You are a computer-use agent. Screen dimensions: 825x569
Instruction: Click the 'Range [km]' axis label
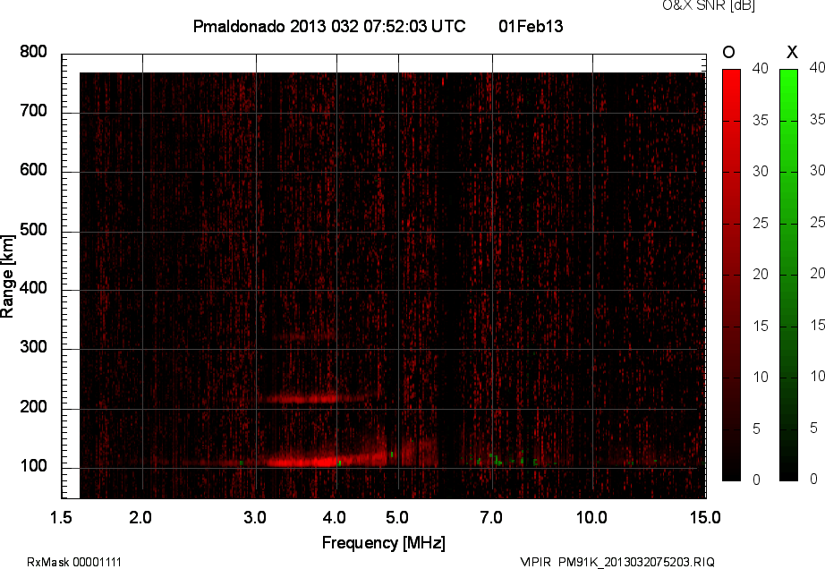coord(7,276)
